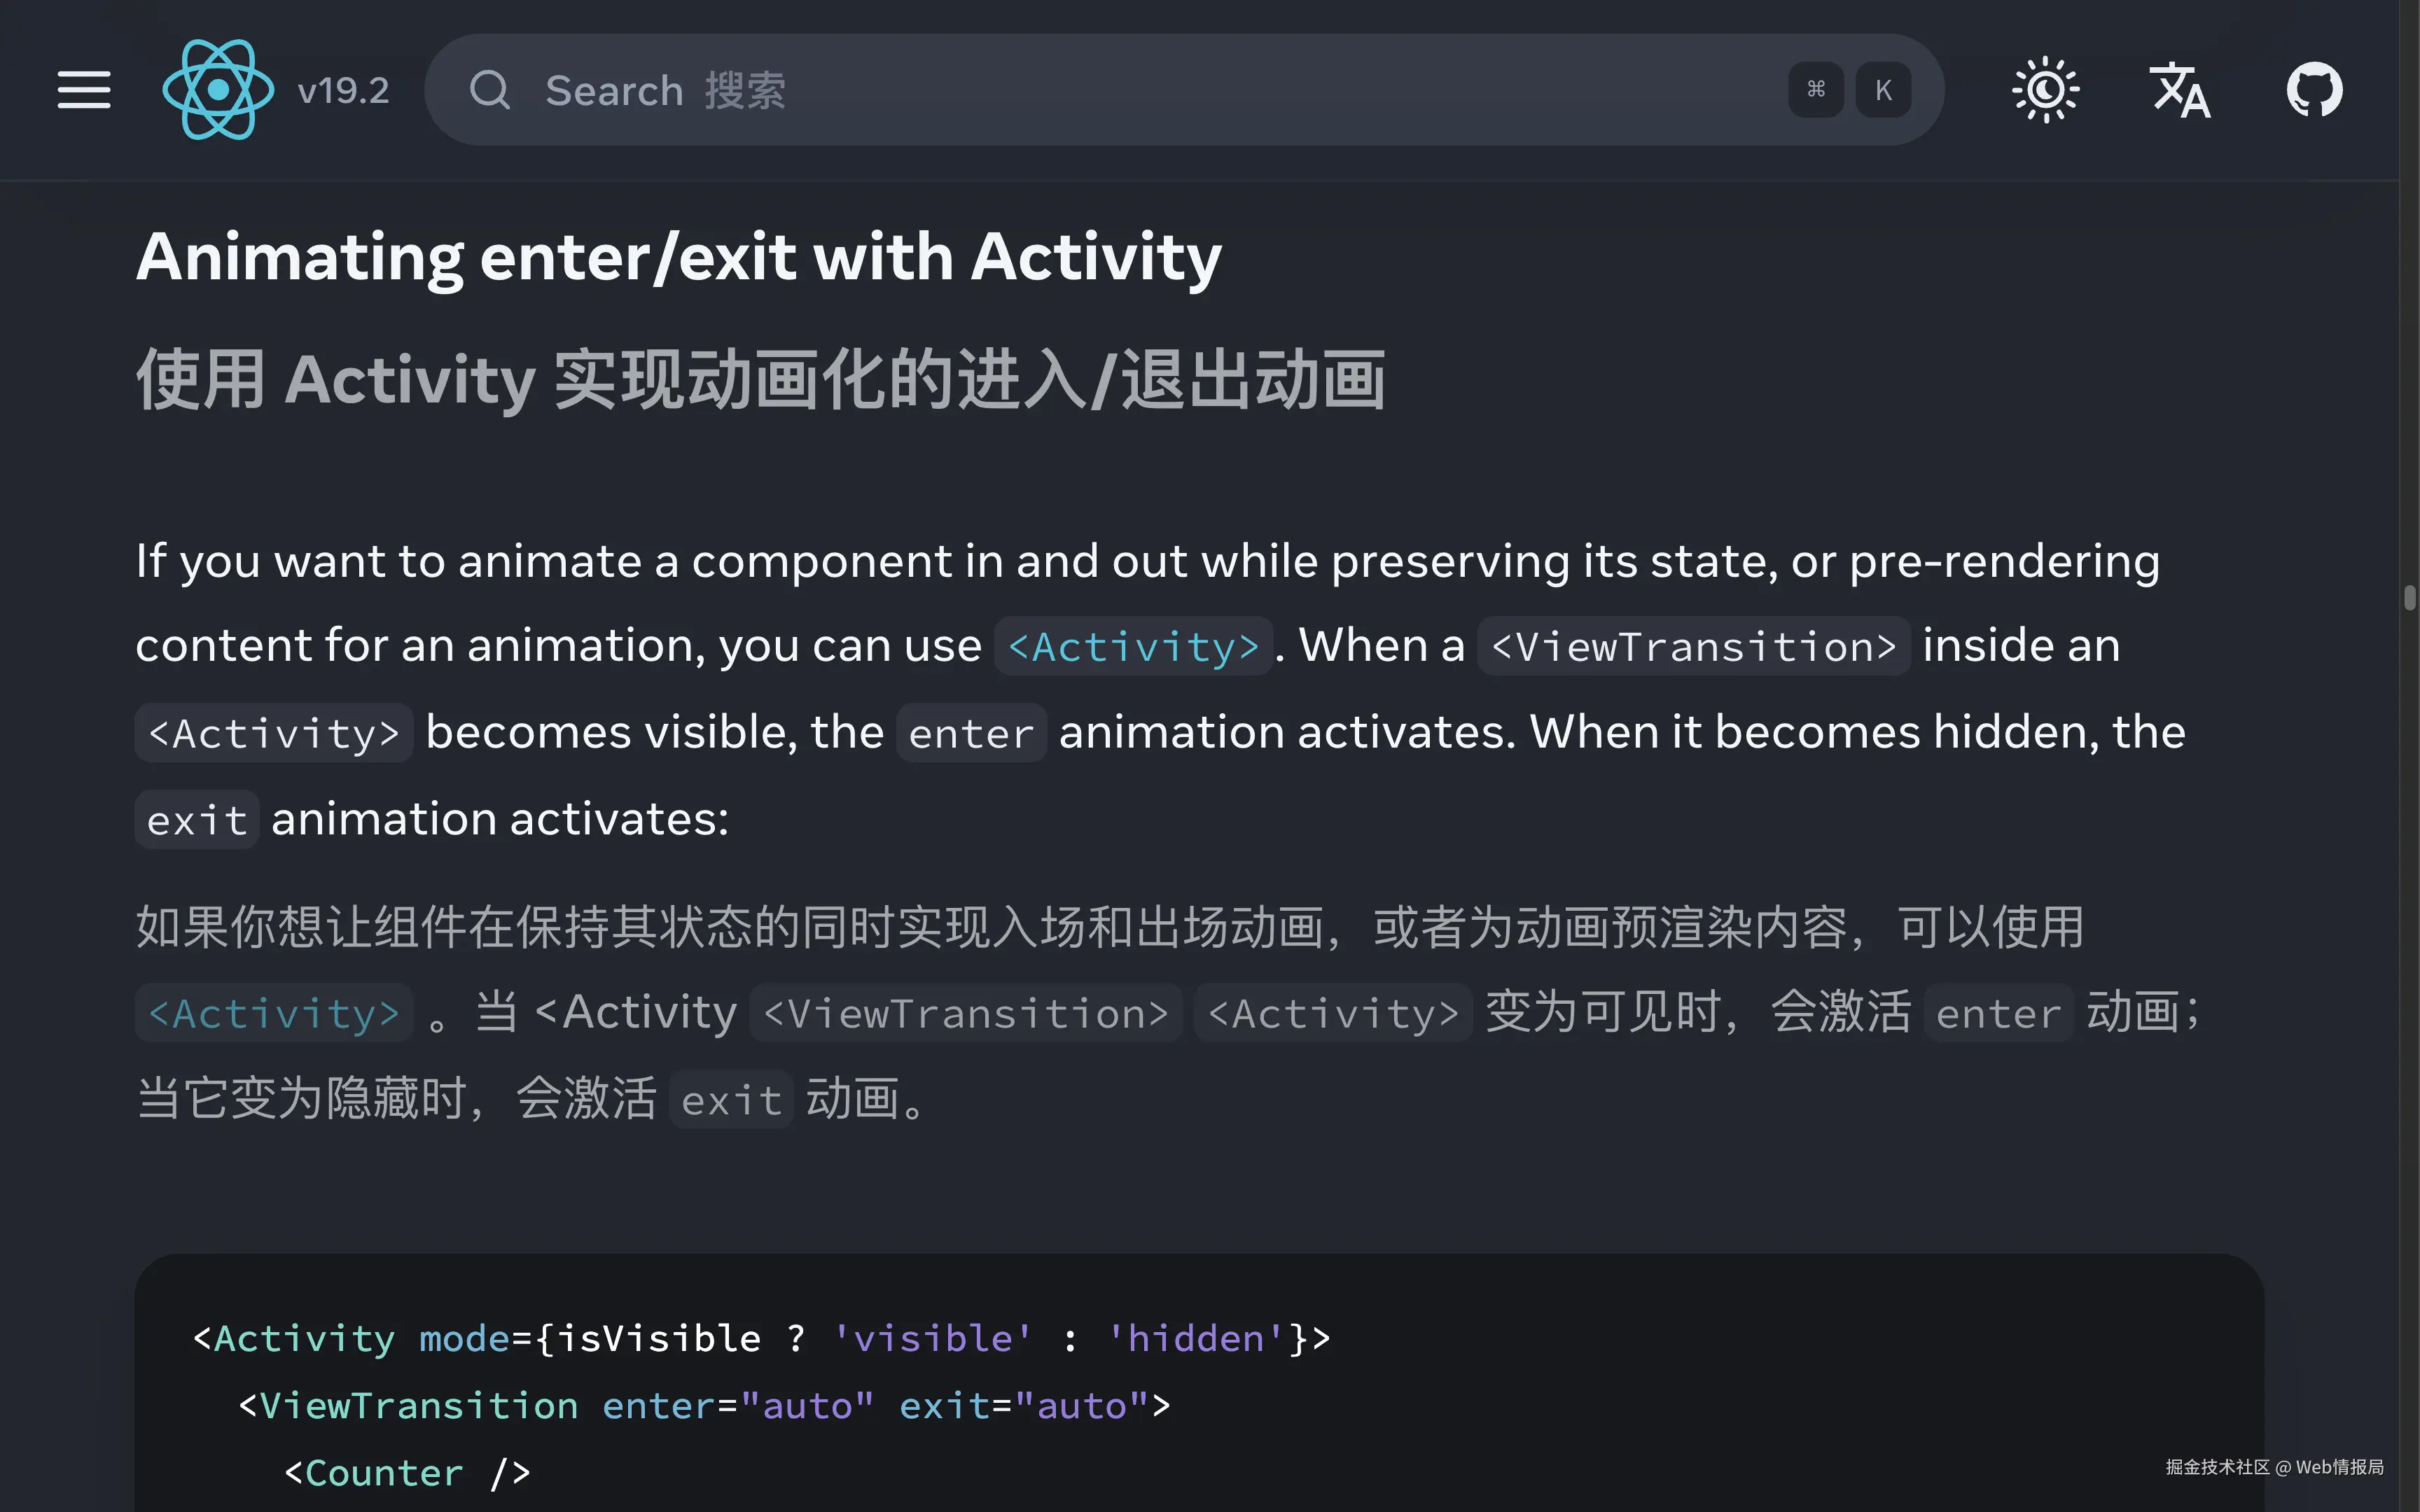Click the K shortcut key badge
Image resolution: width=2420 pixels, height=1512 pixels.
coord(1883,90)
